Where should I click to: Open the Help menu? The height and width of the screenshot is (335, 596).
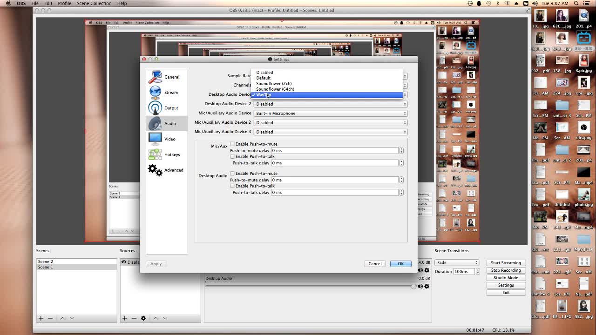click(122, 3)
